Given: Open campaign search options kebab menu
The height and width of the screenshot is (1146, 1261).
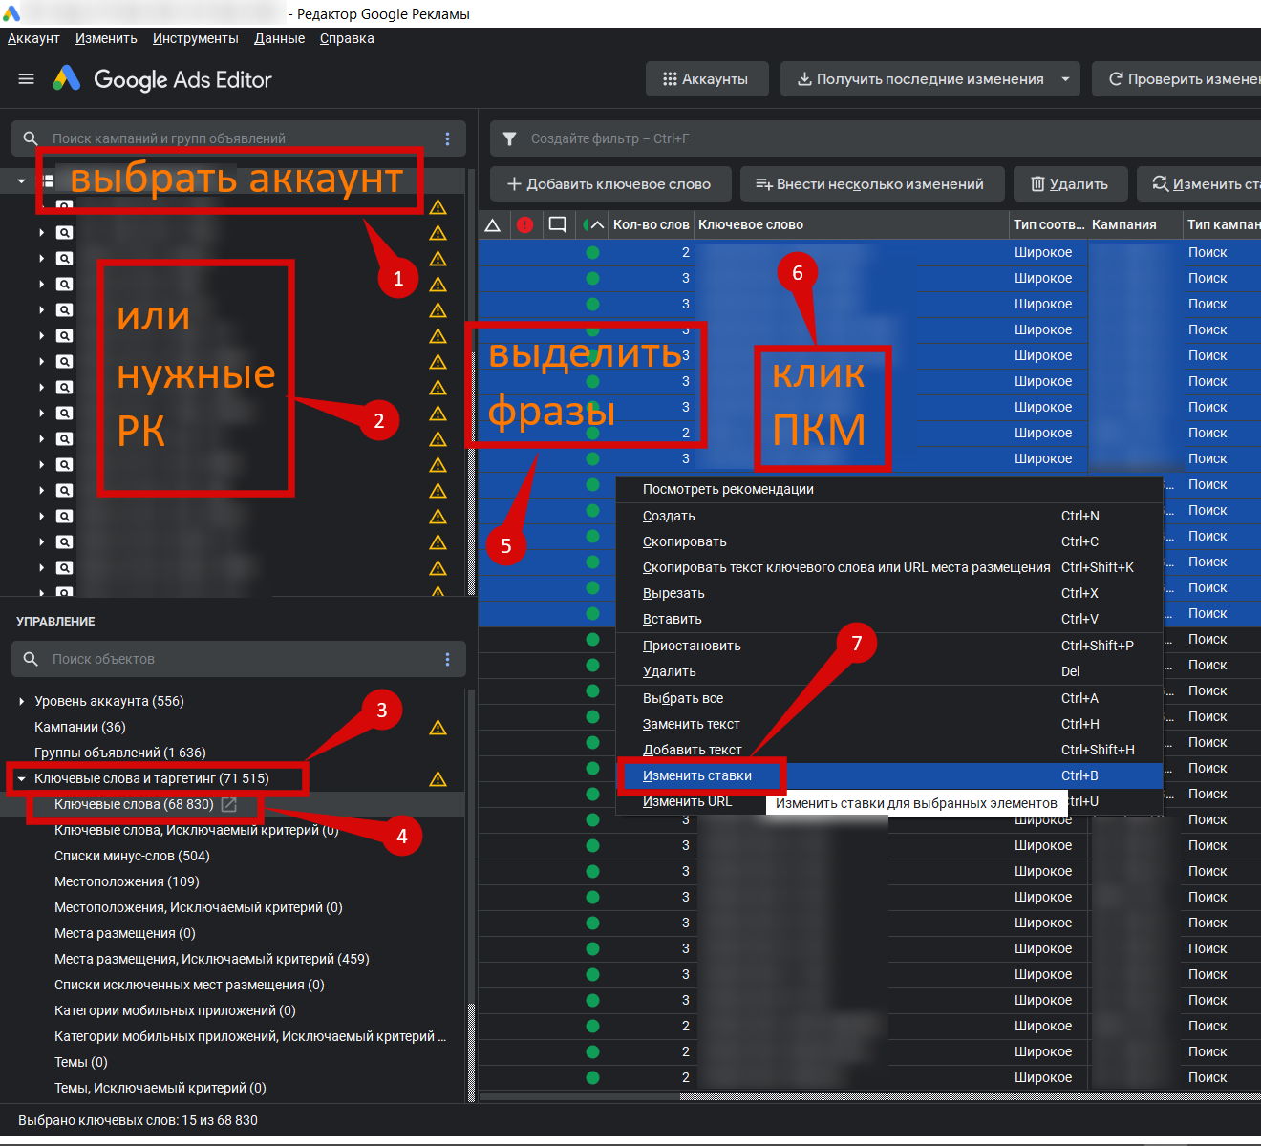Looking at the screenshot, I should click(447, 138).
